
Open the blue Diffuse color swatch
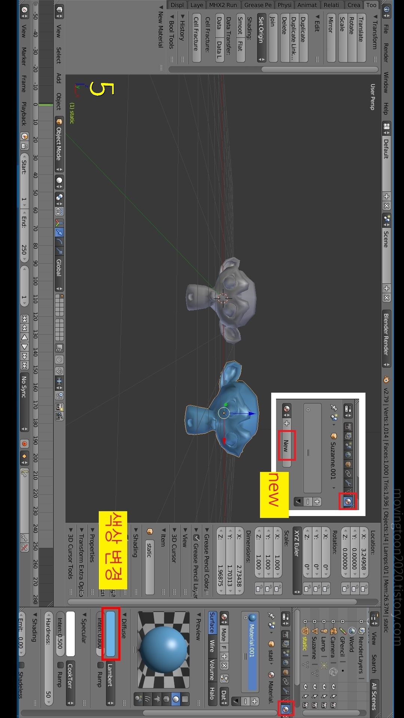tap(110, 633)
